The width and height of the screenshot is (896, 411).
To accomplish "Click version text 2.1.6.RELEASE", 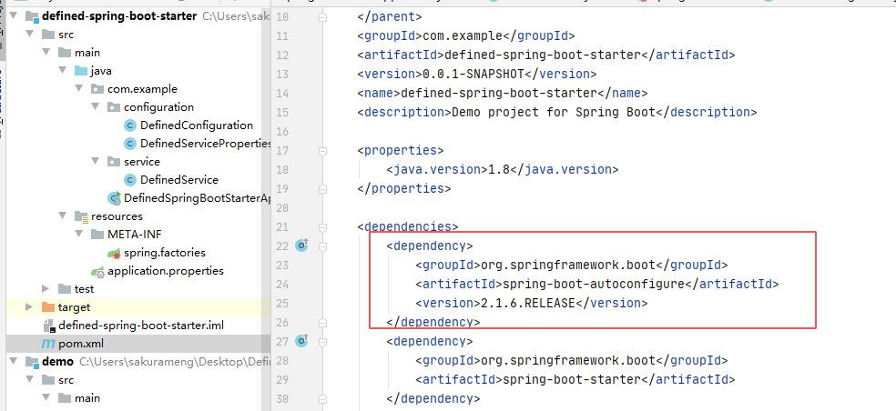I will tap(527, 303).
